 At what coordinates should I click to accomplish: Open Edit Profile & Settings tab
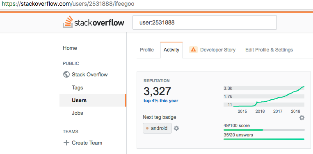coord(269,50)
